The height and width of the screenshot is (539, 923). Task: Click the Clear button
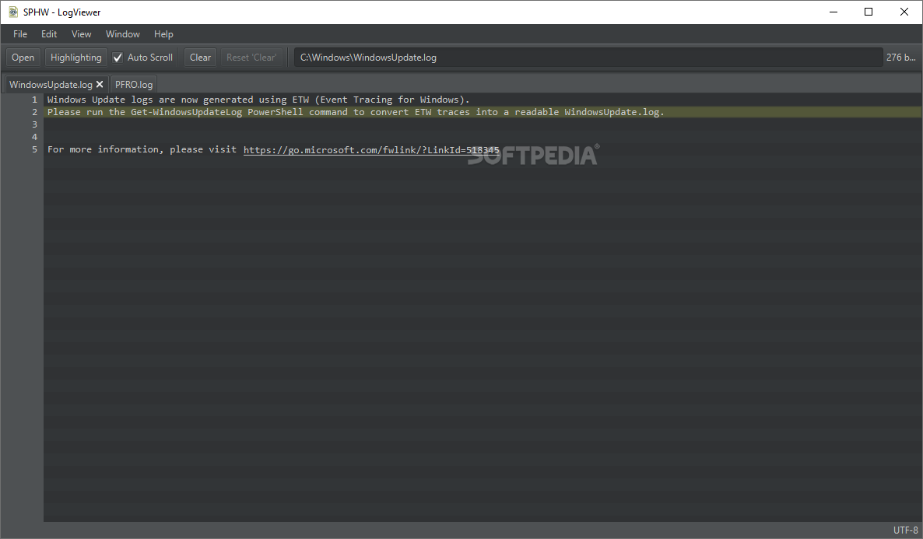(x=200, y=57)
